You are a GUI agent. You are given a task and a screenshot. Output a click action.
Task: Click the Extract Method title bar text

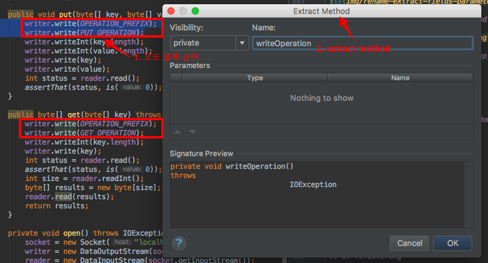click(321, 11)
